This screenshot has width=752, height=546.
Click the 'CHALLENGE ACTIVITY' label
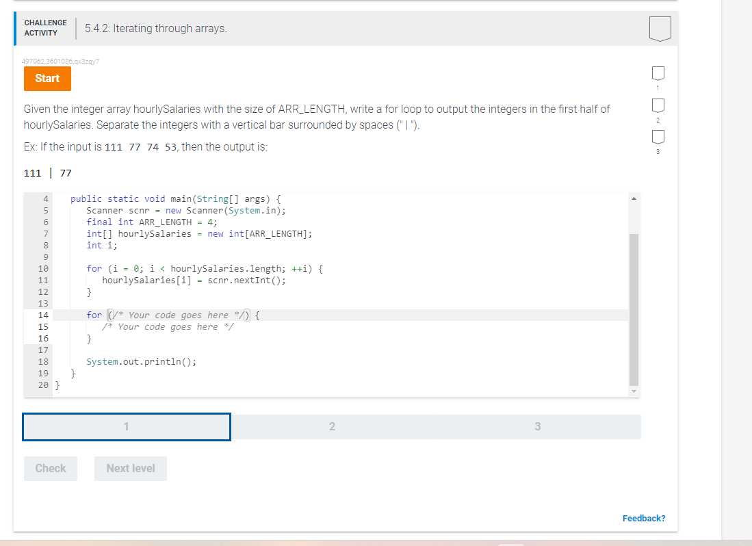[x=46, y=28]
